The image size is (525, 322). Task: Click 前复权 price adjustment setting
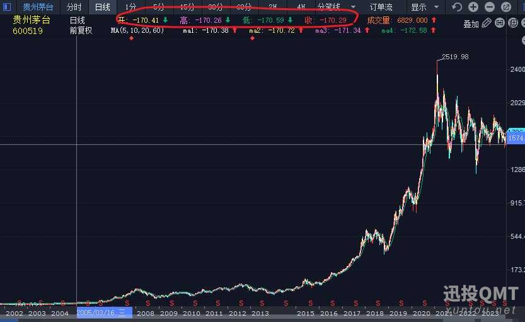(x=81, y=30)
